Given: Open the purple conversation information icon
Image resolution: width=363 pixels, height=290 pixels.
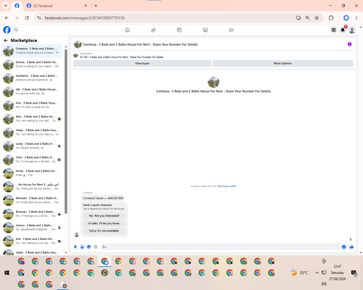Looking at the screenshot, I should [349, 44].
